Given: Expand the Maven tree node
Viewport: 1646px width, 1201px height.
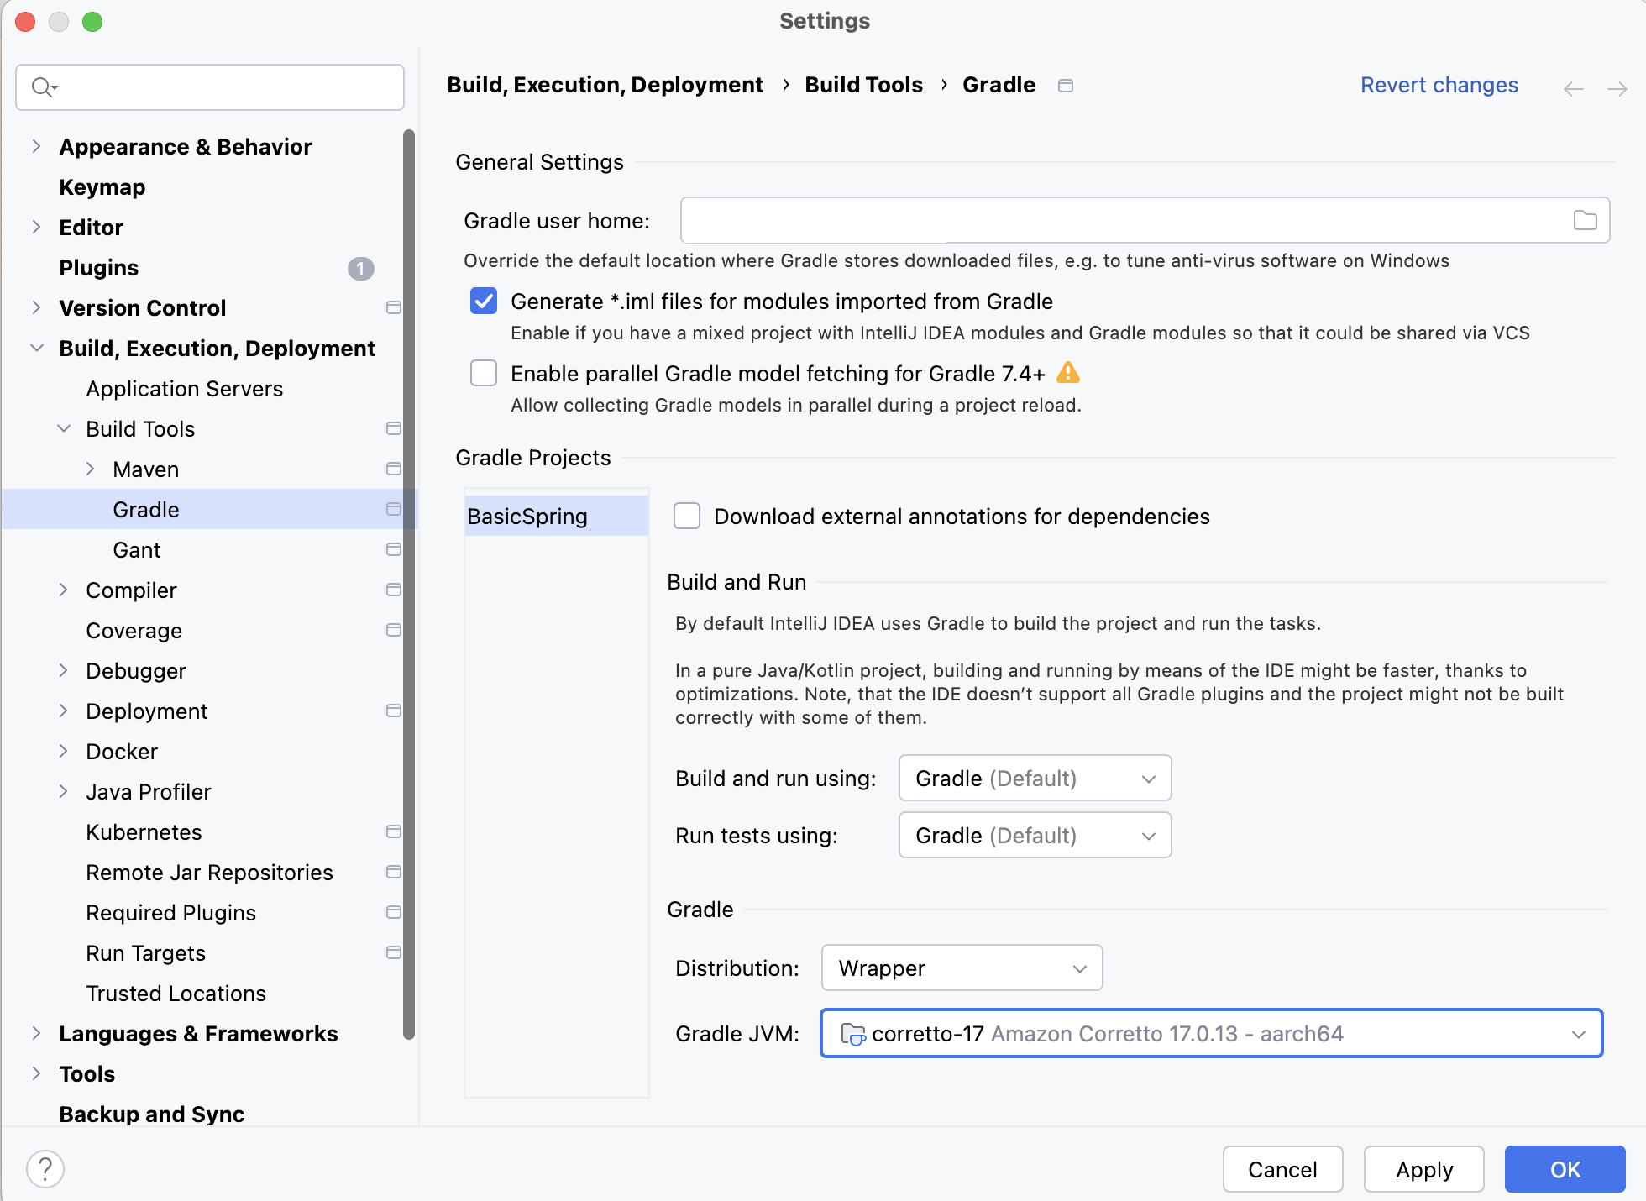Looking at the screenshot, I should [x=90, y=469].
